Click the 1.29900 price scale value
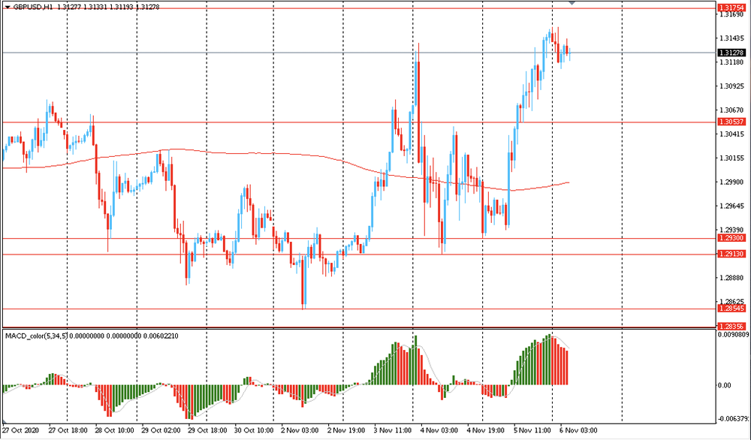 click(x=731, y=182)
